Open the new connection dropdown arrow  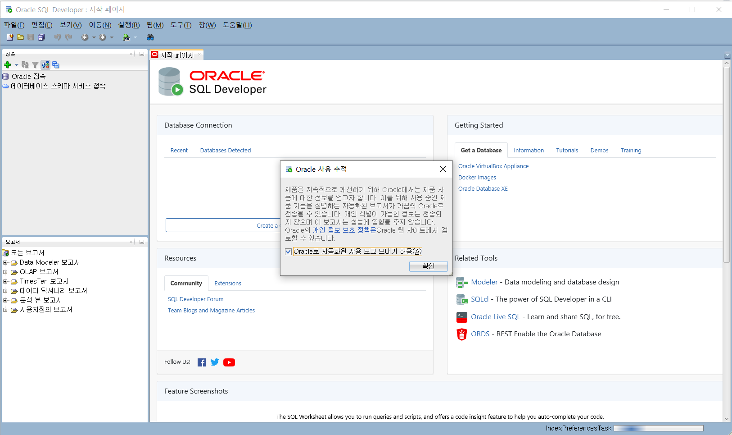click(x=17, y=65)
